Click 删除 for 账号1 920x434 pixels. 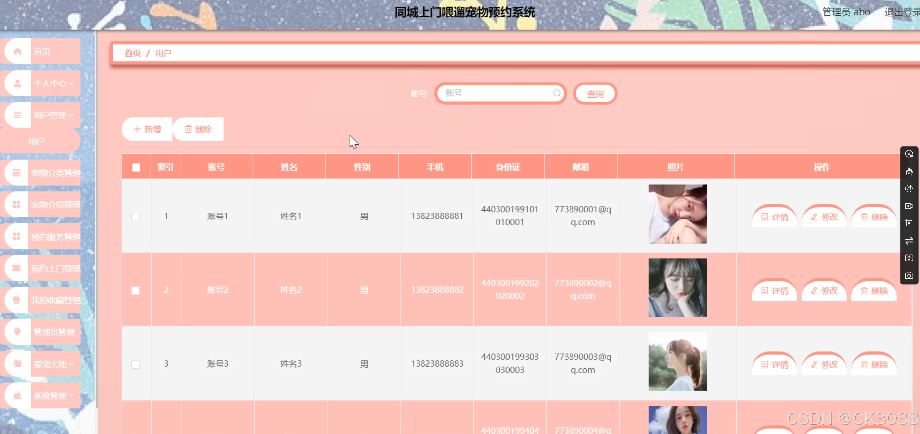(x=873, y=217)
